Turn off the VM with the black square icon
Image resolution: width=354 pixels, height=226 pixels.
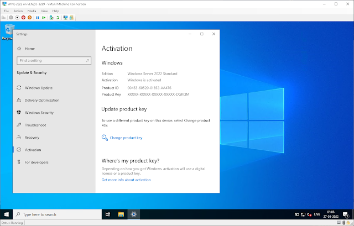click(17, 18)
